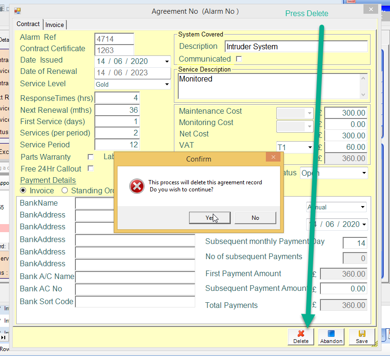
Task: Click the Next Renewal (mths) field
Action: 117,110
